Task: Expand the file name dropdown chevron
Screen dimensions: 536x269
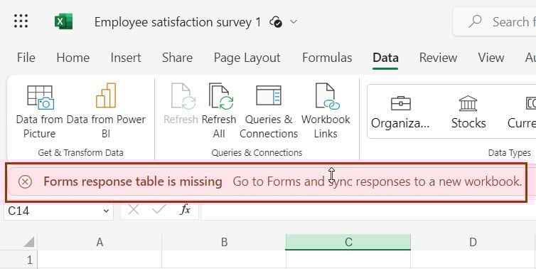Action: [294, 22]
